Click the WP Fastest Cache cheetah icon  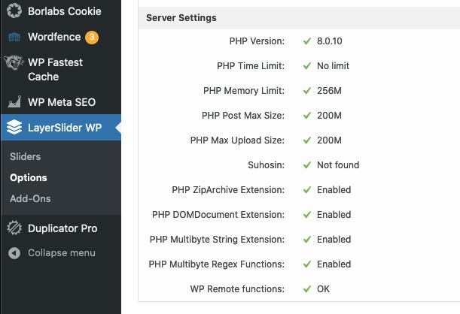(x=14, y=62)
